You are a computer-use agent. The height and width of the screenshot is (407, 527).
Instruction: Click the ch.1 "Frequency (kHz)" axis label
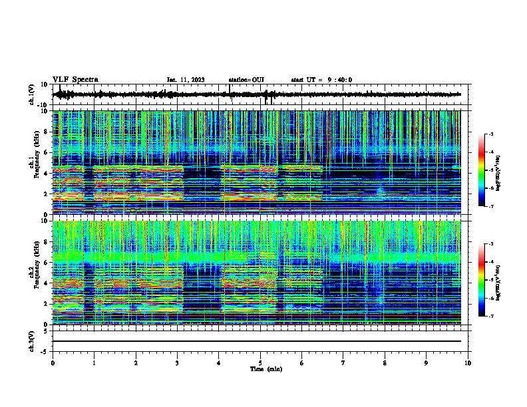(x=37, y=154)
